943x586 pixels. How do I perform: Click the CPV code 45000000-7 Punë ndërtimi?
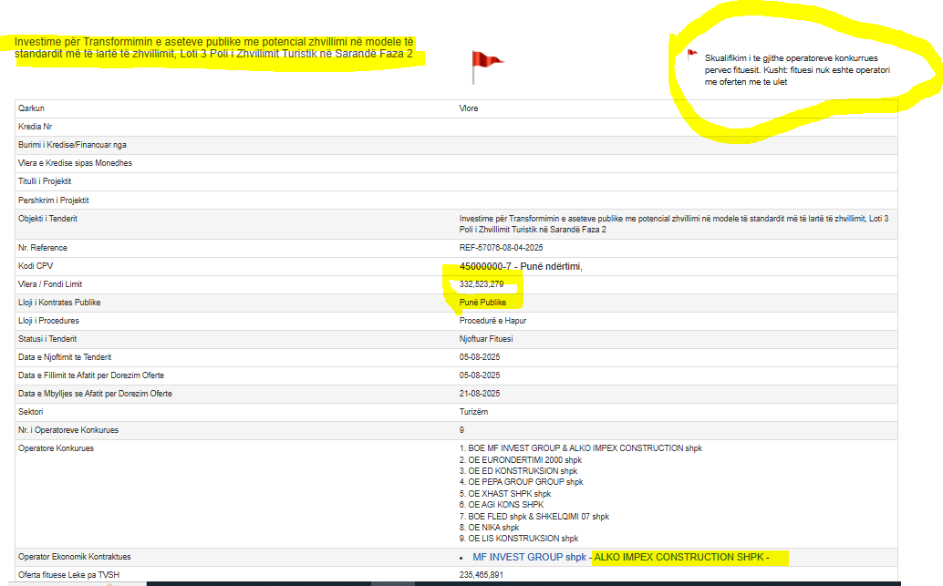tap(521, 266)
